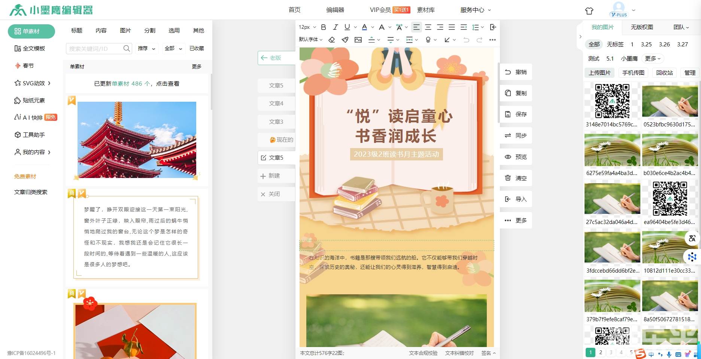Screen dimensions: 701x359
Task: Toggle italic text formatting
Action: click(336, 27)
